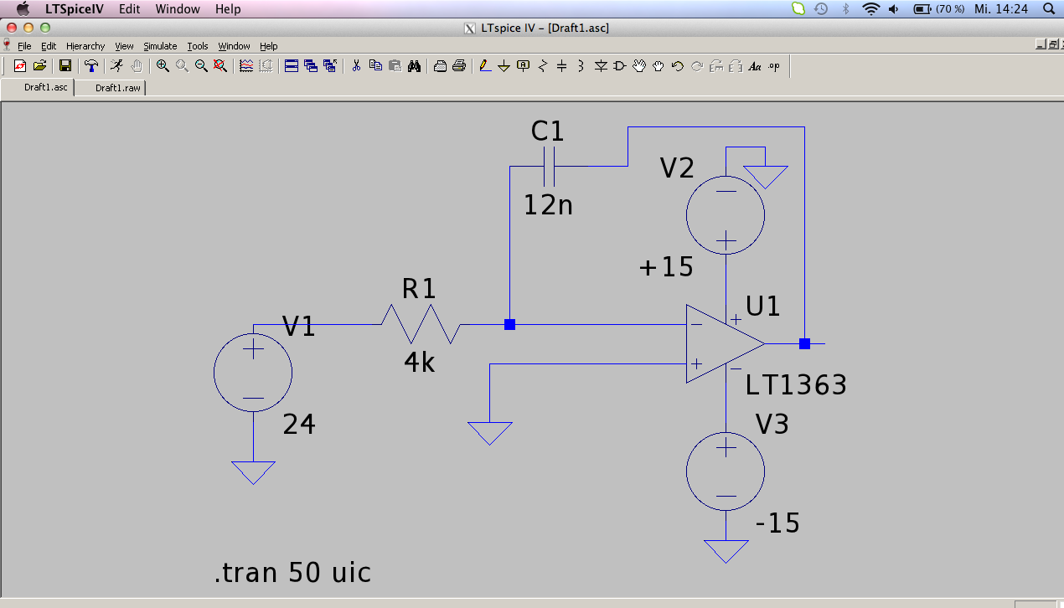Select the Inductor placement tool
This screenshot has height=608, width=1064.
coord(581,66)
